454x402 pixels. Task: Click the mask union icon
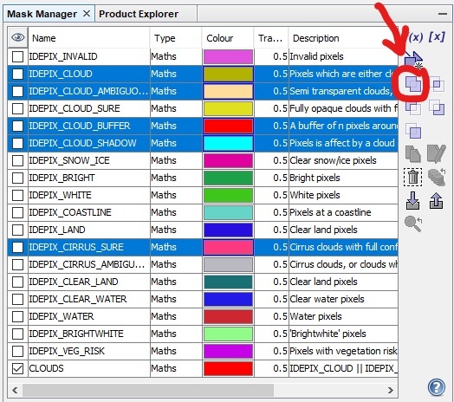tap(413, 84)
